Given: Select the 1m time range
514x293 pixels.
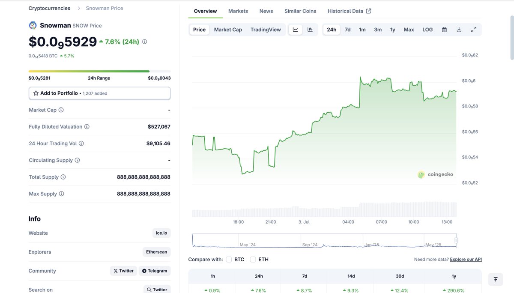Looking at the screenshot, I should 362,30.
